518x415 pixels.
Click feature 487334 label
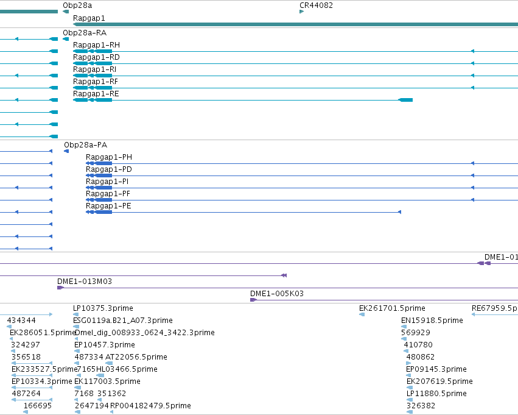pos(89,358)
